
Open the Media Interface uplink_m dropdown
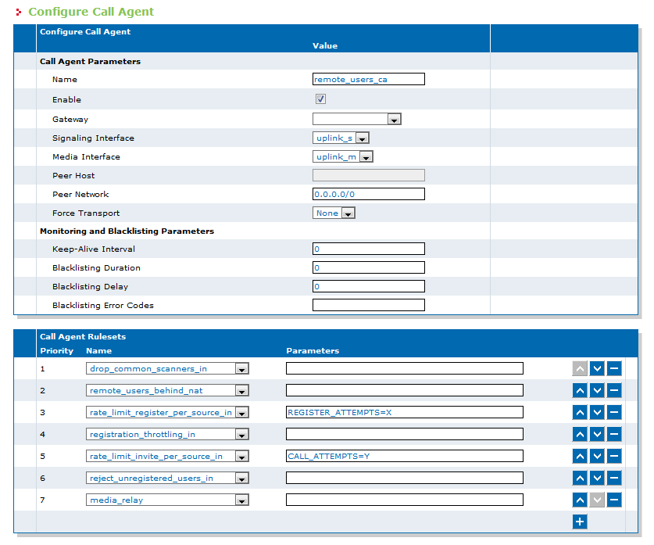(x=343, y=157)
